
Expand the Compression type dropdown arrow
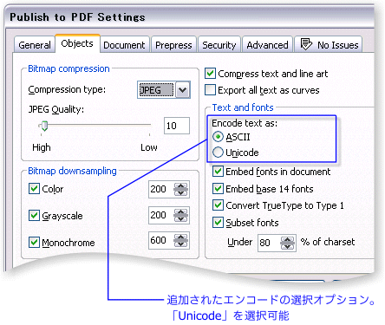point(183,90)
